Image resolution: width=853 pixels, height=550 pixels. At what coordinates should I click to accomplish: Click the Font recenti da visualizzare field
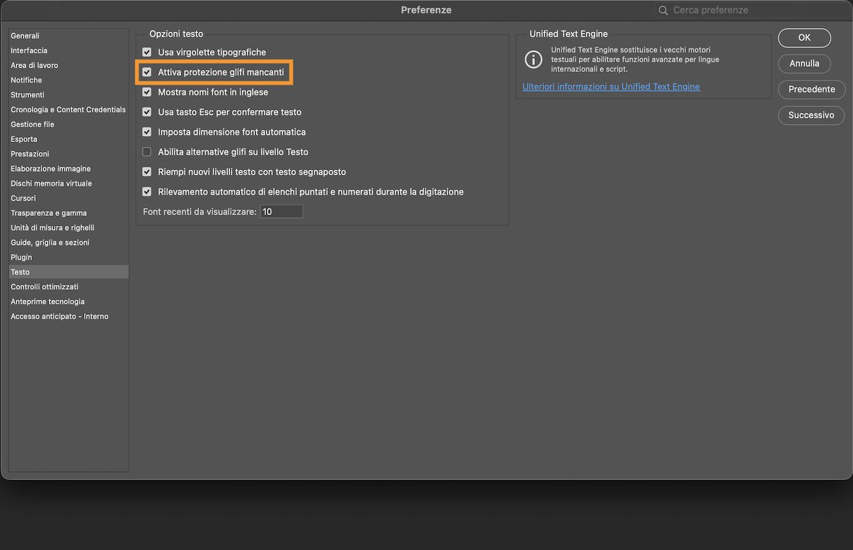(281, 212)
